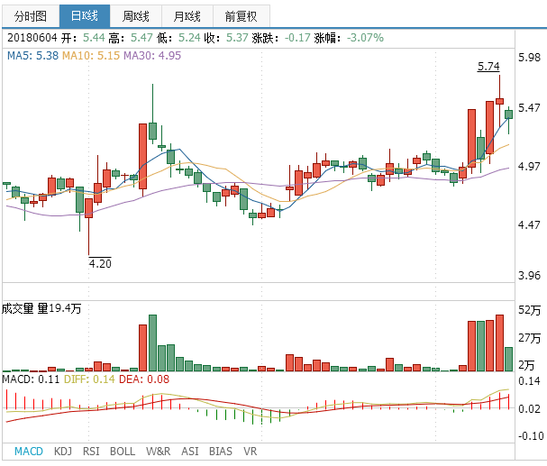547x466 pixels.
Task: Click the candlestick with 4.20 low wick
Action: (88, 208)
